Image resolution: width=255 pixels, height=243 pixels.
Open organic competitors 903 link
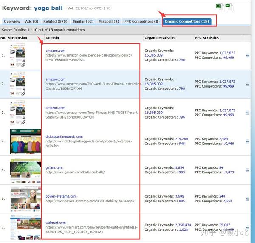click(182, 172)
